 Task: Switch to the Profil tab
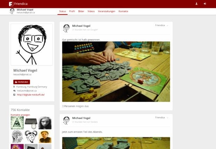click(72, 11)
